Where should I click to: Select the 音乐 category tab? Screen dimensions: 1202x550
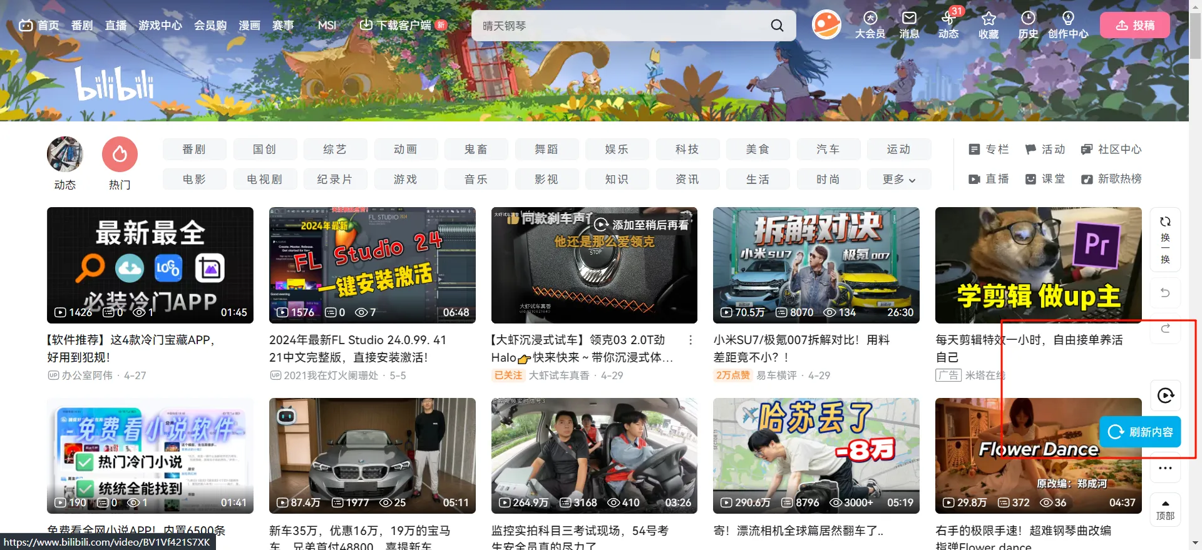coord(476,180)
